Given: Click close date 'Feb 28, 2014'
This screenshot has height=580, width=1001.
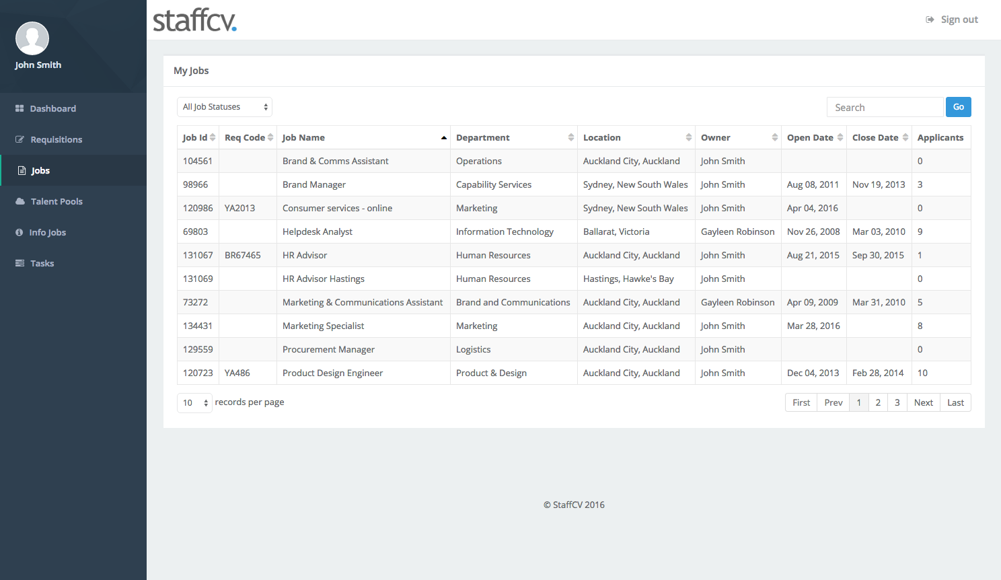Looking at the screenshot, I should click(x=878, y=373).
